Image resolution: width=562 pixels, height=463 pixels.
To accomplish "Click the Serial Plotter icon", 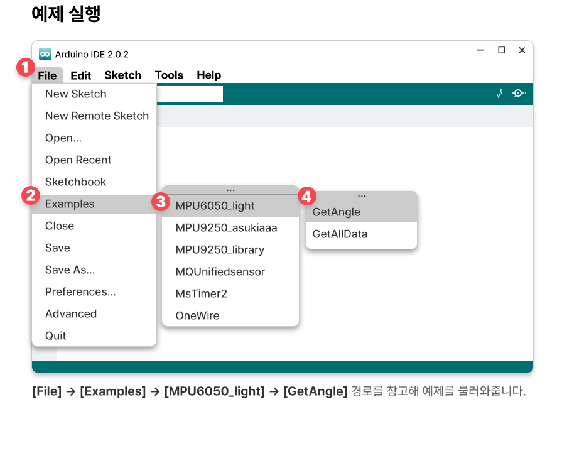I will tap(500, 94).
